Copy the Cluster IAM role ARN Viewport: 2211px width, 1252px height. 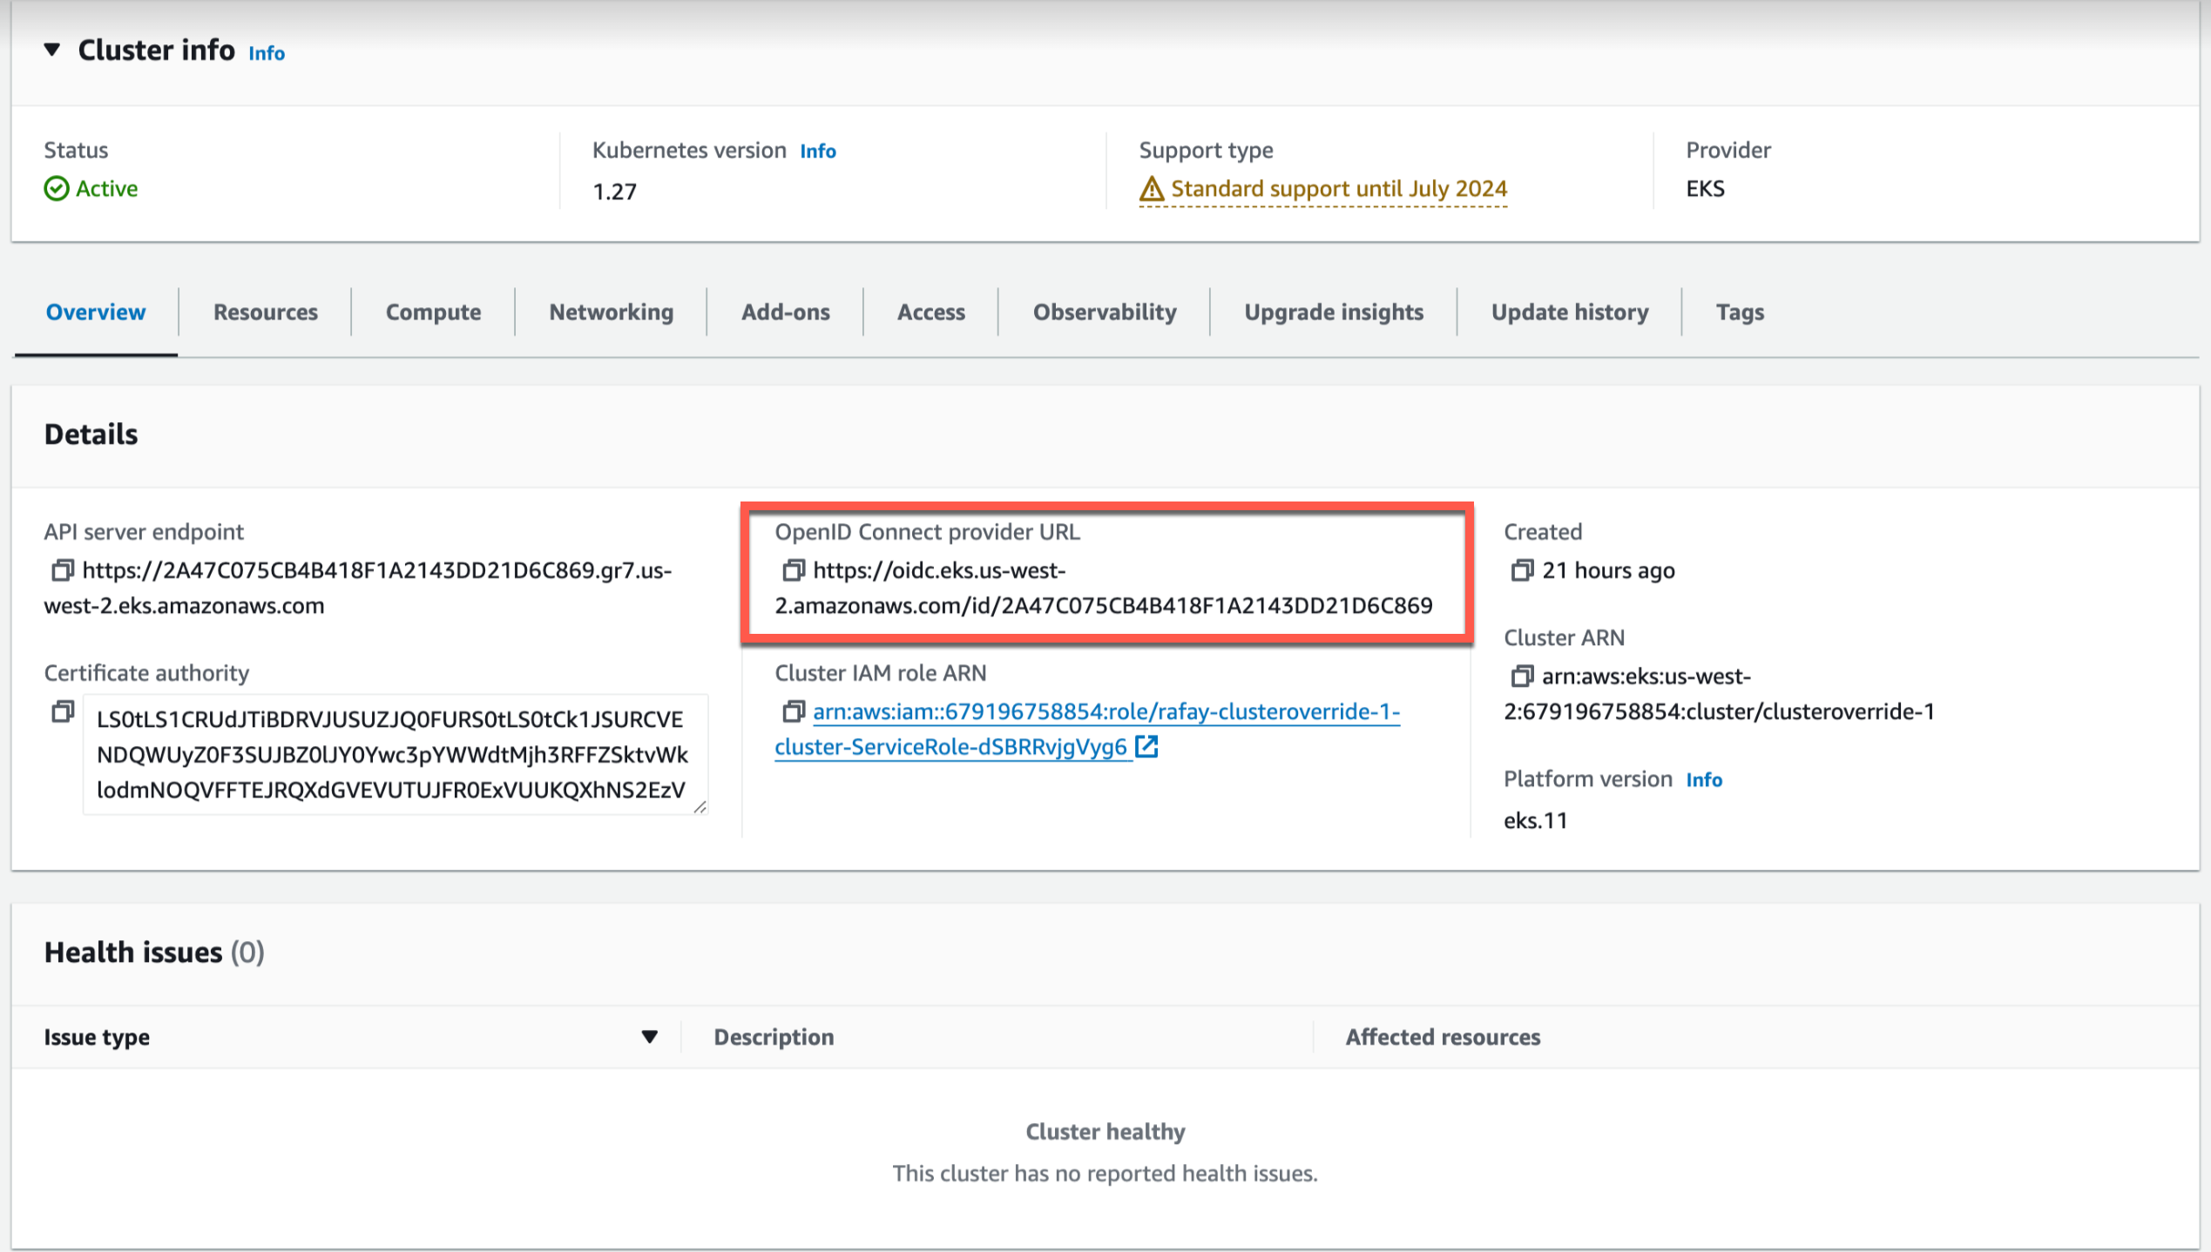[794, 711]
